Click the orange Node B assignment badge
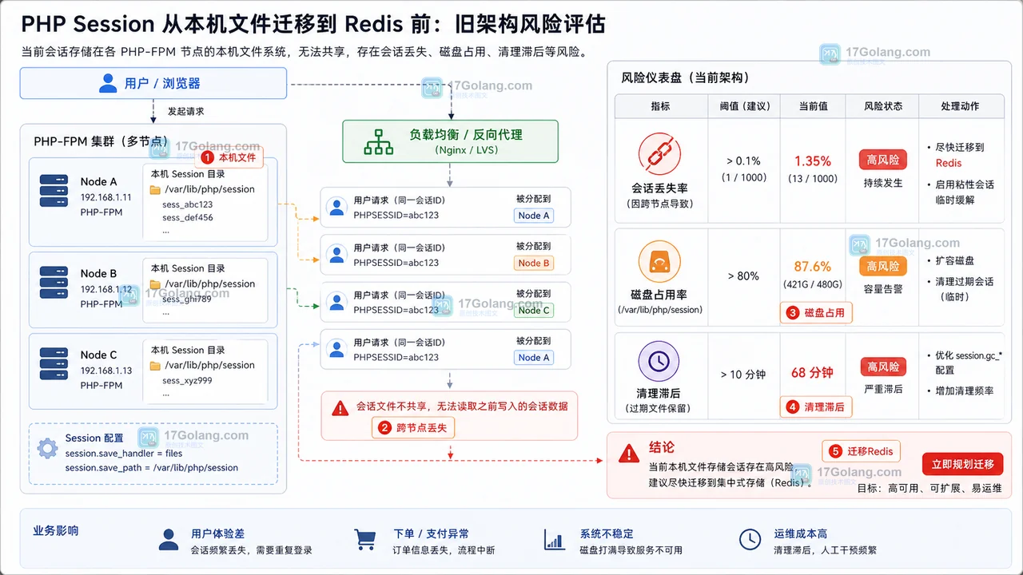1023x575 pixels. point(534,263)
